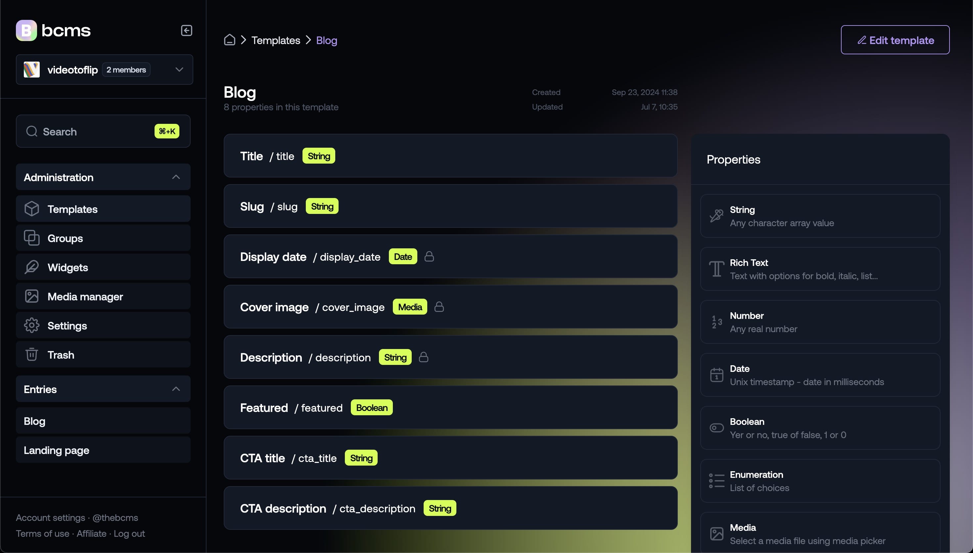973x553 pixels.
Task: Select the Landing page entry
Action: pos(56,450)
